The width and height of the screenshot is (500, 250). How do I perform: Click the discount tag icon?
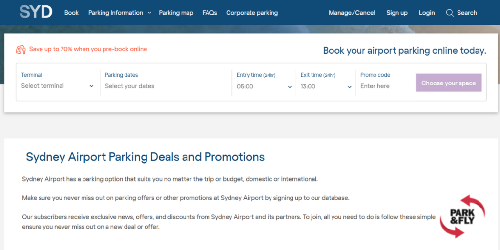click(x=21, y=49)
